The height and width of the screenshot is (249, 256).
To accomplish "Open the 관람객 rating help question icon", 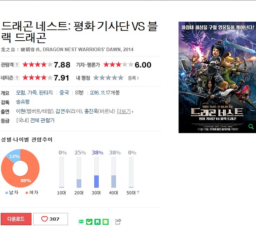I will [17, 65].
